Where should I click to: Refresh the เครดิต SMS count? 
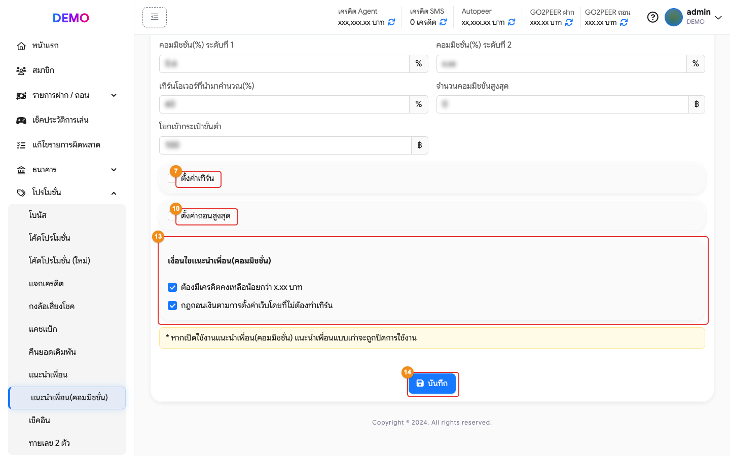[x=443, y=22]
